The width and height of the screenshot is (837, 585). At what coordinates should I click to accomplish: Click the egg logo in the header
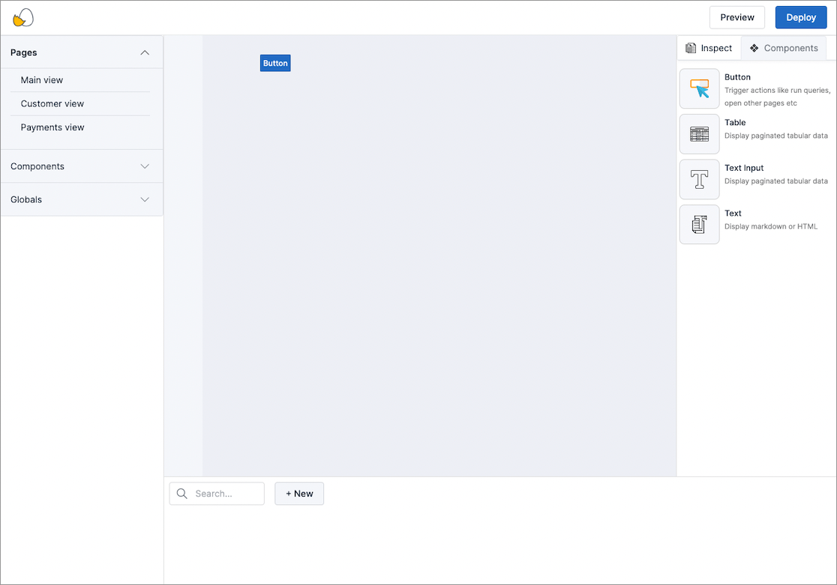pos(23,18)
